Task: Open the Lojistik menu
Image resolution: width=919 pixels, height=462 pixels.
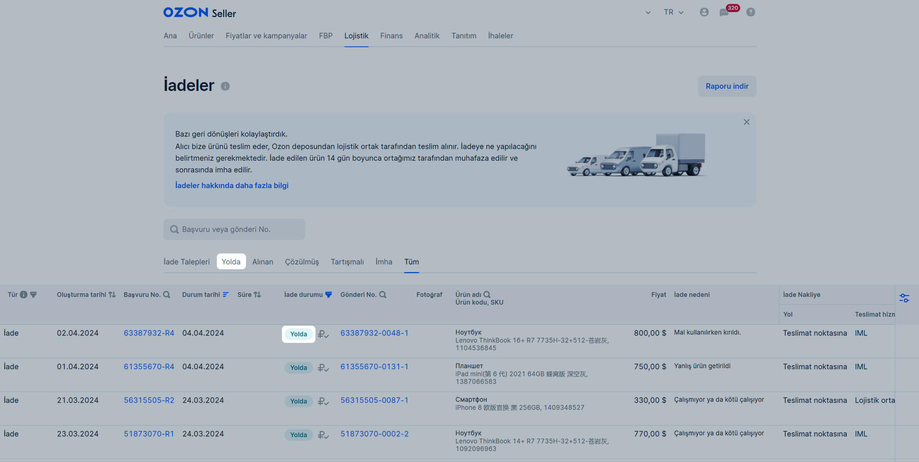Action: click(x=356, y=36)
